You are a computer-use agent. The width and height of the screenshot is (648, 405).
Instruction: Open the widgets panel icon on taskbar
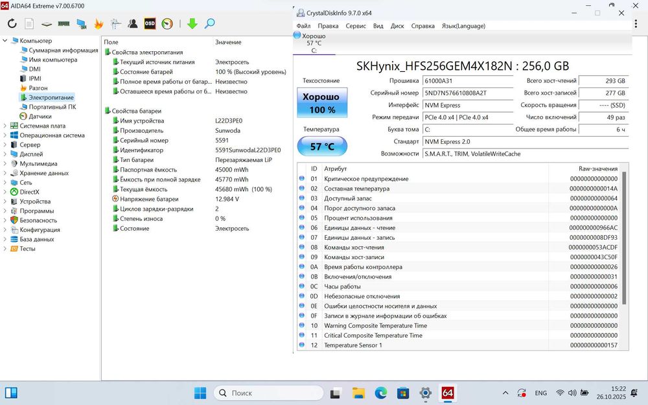point(12,393)
